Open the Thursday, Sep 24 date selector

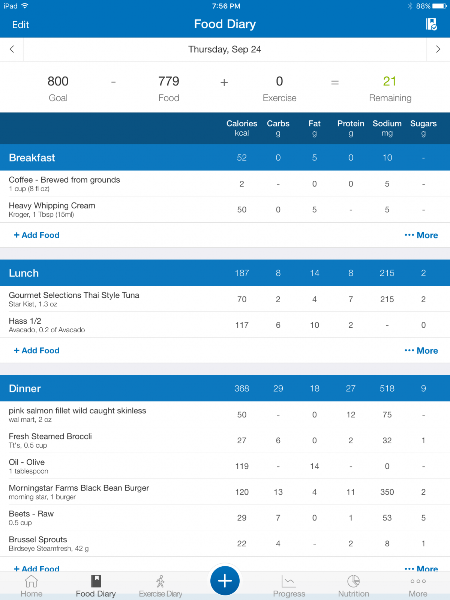tap(225, 49)
